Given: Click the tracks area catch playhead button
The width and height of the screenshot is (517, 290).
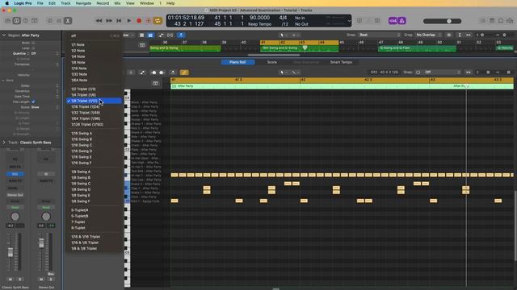Looking at the screenshot, I should coord(181,35).
